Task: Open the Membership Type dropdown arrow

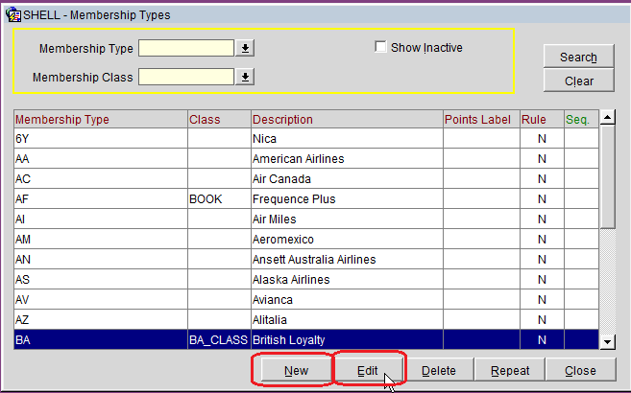Action: click(245, 49)
